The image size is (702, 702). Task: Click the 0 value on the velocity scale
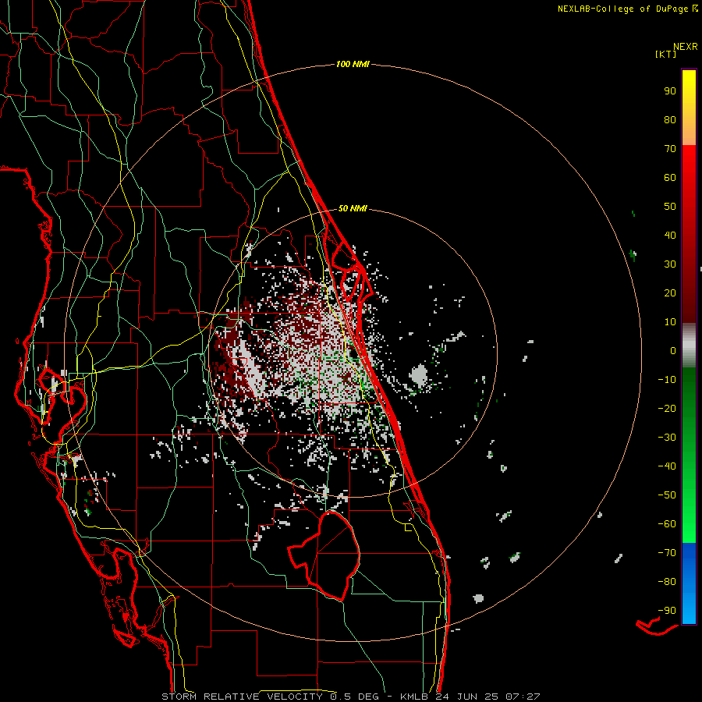point(673,350)
